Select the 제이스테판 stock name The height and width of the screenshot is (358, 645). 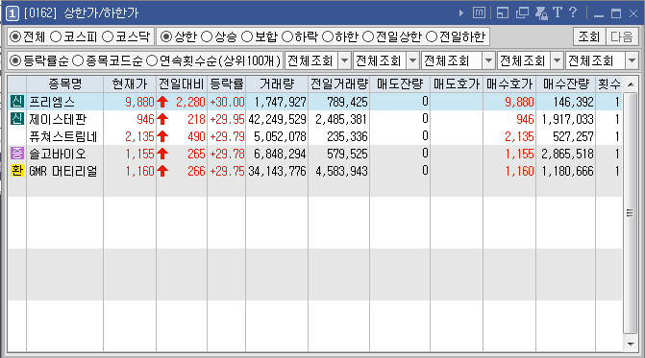coord(58,119)
